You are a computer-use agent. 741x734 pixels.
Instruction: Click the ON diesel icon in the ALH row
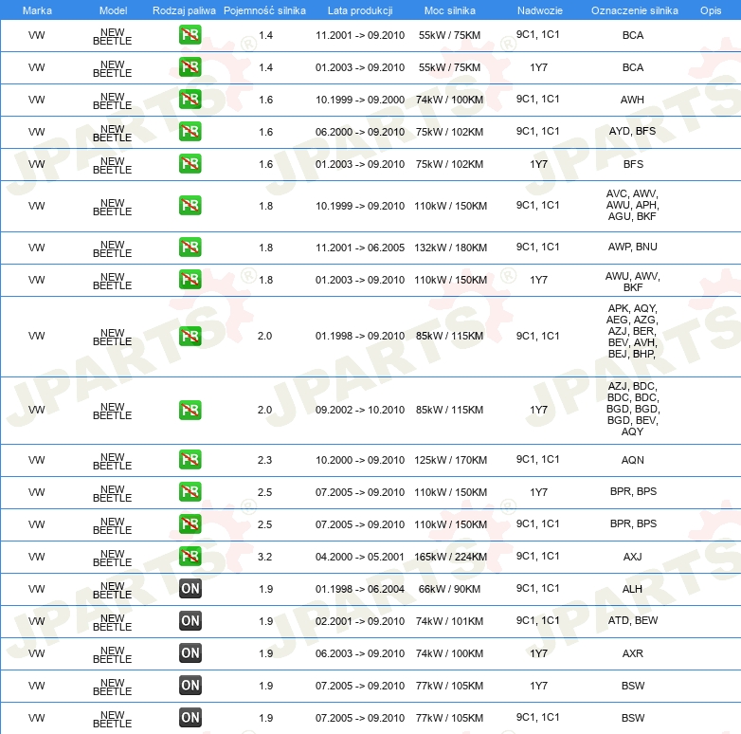(x=190, y=589)
